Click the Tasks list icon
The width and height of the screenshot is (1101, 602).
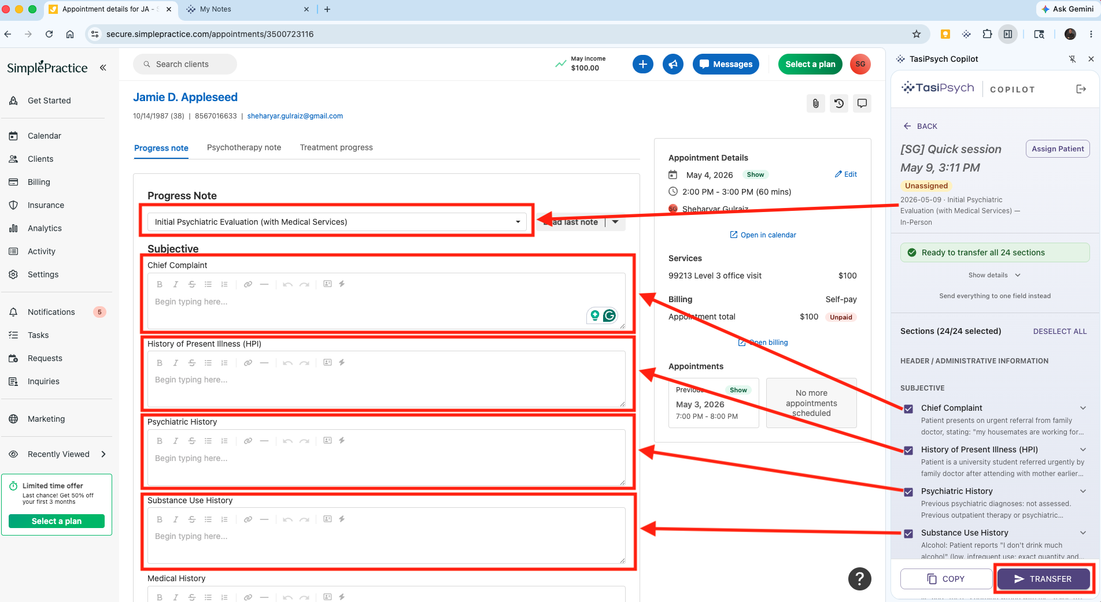coord(13,335)
